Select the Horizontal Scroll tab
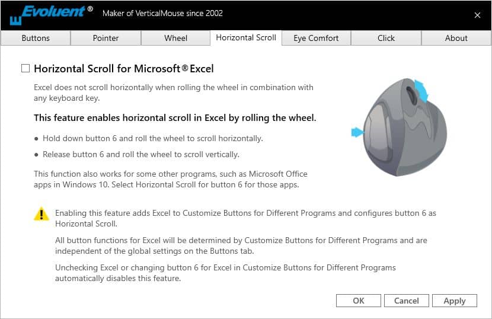The height and width of the screenshot is (319, 492). click(245, 37)
